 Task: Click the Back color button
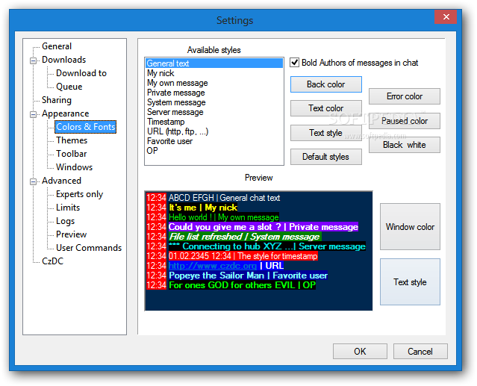point(325,84)
